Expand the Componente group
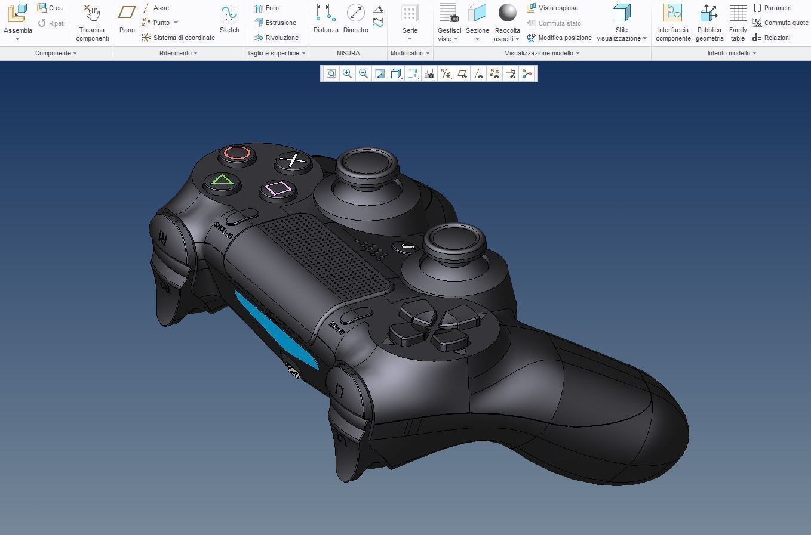The image size is (811, 535). (x=56, y=53)
